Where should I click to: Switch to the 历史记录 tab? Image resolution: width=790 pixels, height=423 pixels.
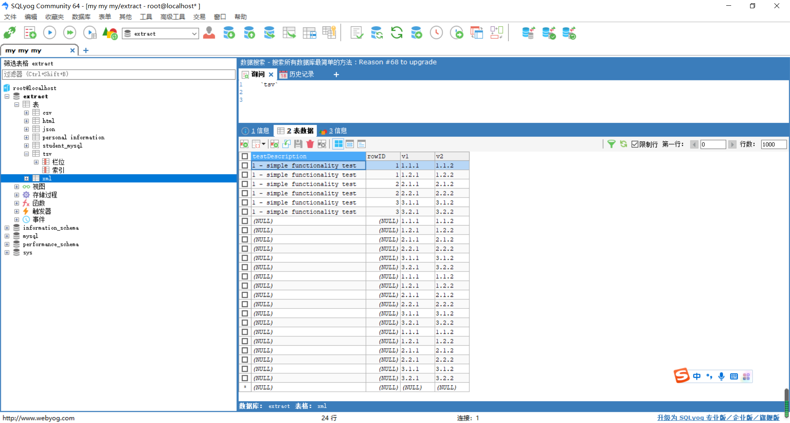click(297, 74)
